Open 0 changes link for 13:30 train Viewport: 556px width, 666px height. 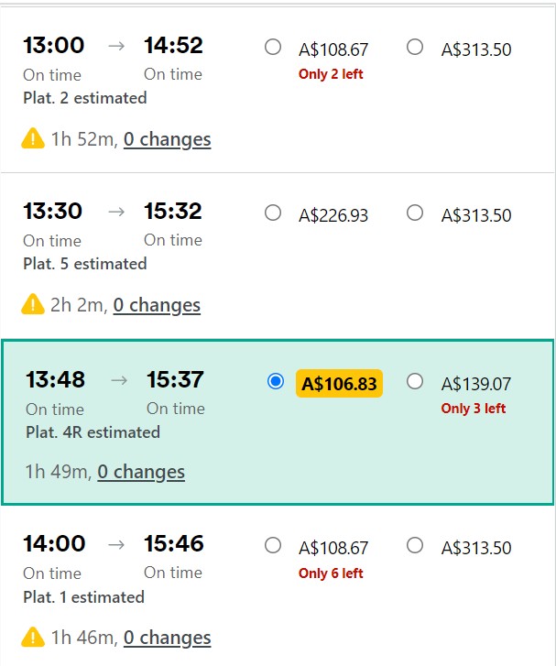pos(156,305)
